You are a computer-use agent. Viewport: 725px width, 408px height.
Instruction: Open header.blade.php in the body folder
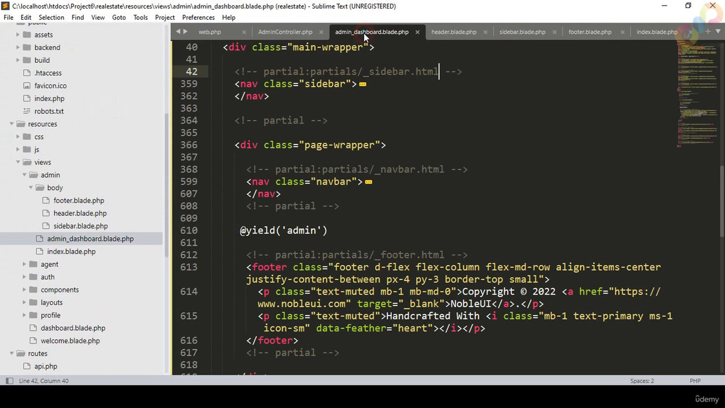tap(80, 213)
